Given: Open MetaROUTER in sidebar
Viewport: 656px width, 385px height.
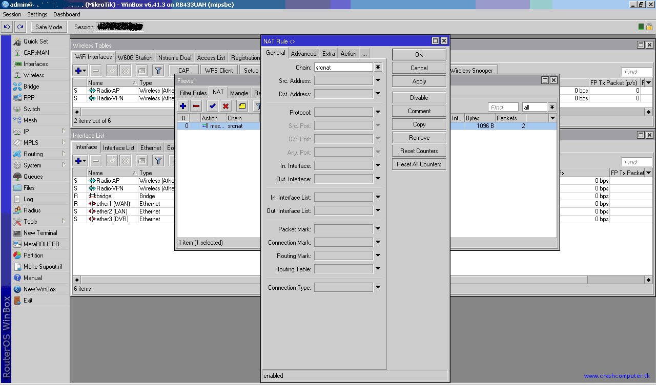Looking at the screenshot, I should (41, 244).
